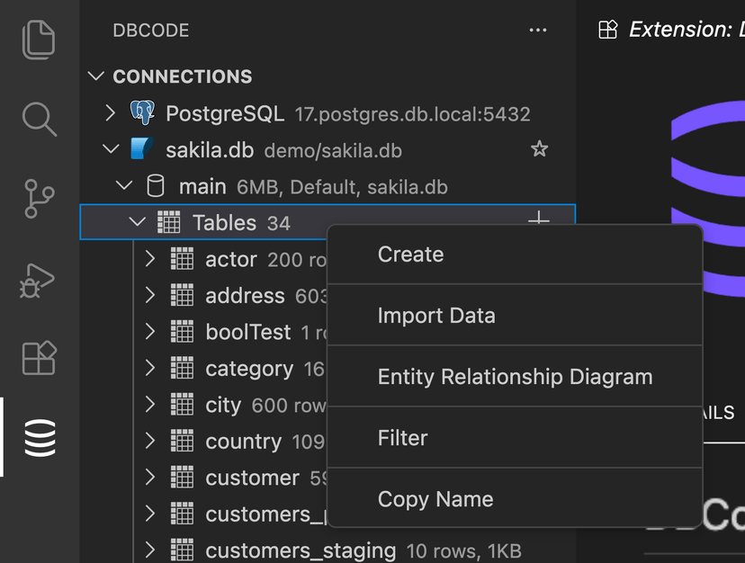Click the table grid icon beside actor
This screenshot has width=745, height=563.
[x=184, y=259]
